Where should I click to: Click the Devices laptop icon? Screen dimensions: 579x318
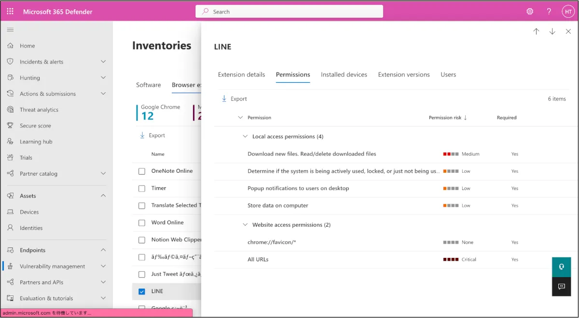(x=10, y=212)
